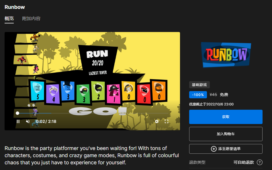The height and width of the screenshot is (170, 272).
Task: Click 添至愿望清单 wishlist button
Action: [x=226, y=149]
